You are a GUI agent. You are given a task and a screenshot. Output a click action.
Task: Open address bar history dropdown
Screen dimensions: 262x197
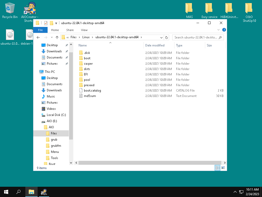161,37
